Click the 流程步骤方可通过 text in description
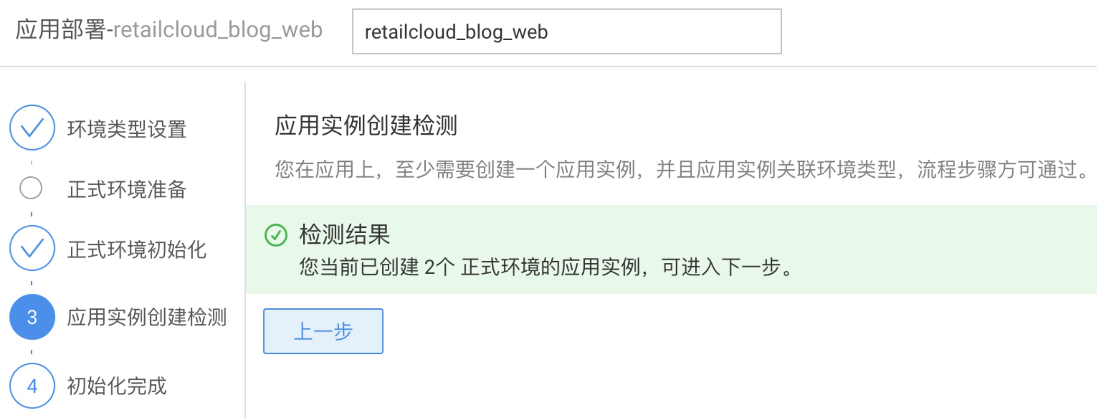Screen dimensions: 1097x419 coord(1001,170)
